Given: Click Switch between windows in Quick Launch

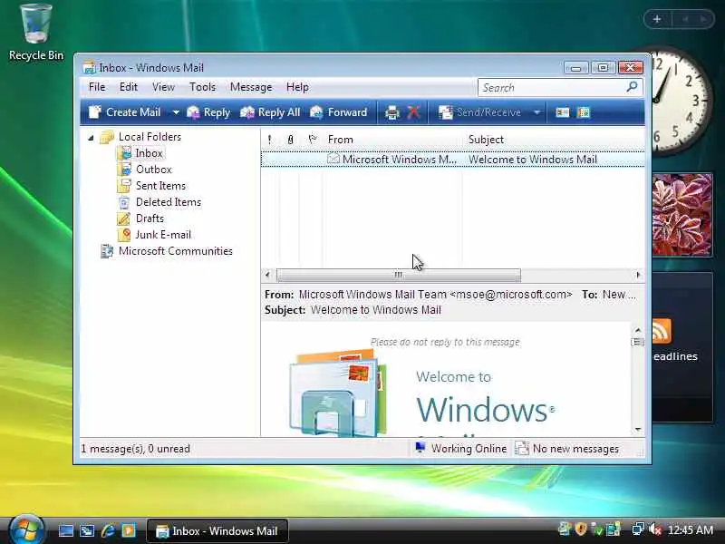Looking at the screenshot, I should (87, 530).
